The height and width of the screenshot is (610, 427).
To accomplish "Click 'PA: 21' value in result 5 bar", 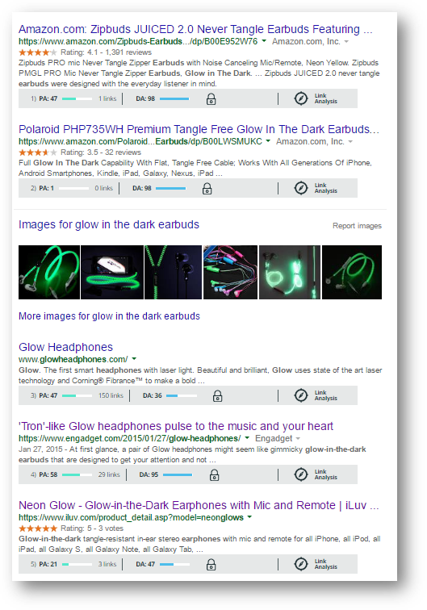I will click(48, 564).
